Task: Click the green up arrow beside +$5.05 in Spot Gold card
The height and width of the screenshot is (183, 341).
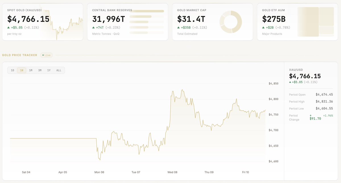Action: (9, 28)
